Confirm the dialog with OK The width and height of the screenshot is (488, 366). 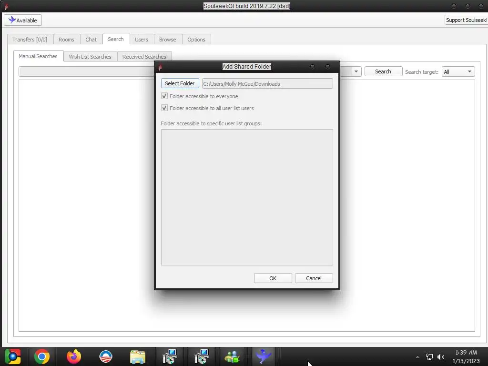point(273,278)
